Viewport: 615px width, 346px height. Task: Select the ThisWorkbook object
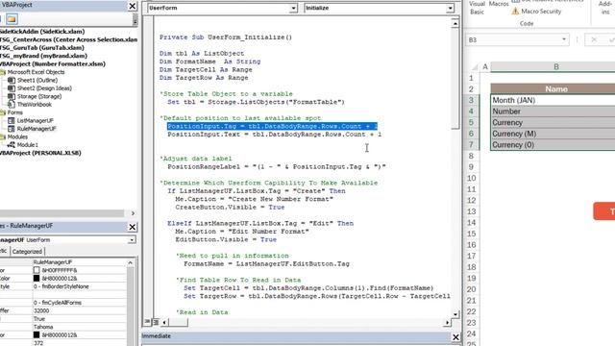[35, 105]
